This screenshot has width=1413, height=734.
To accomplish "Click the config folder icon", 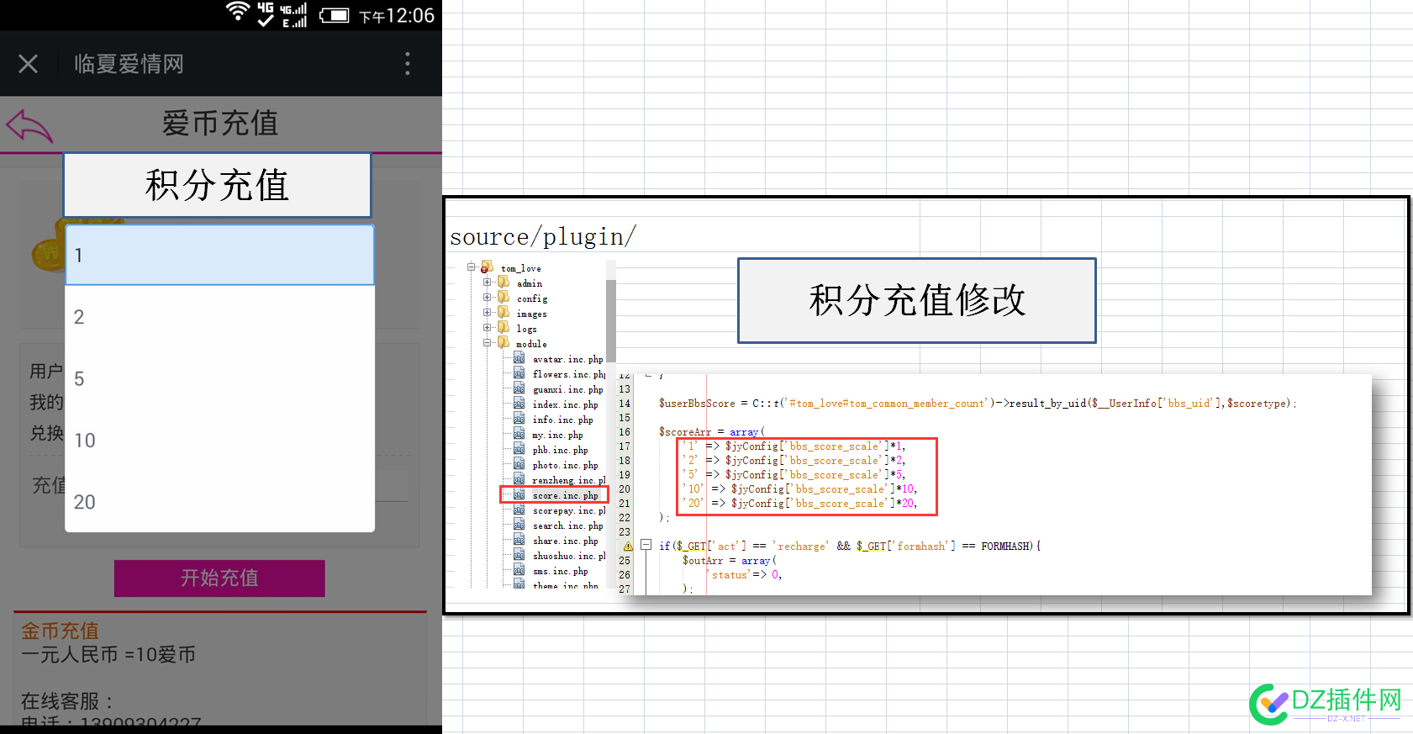I will (x=503, y=298).
